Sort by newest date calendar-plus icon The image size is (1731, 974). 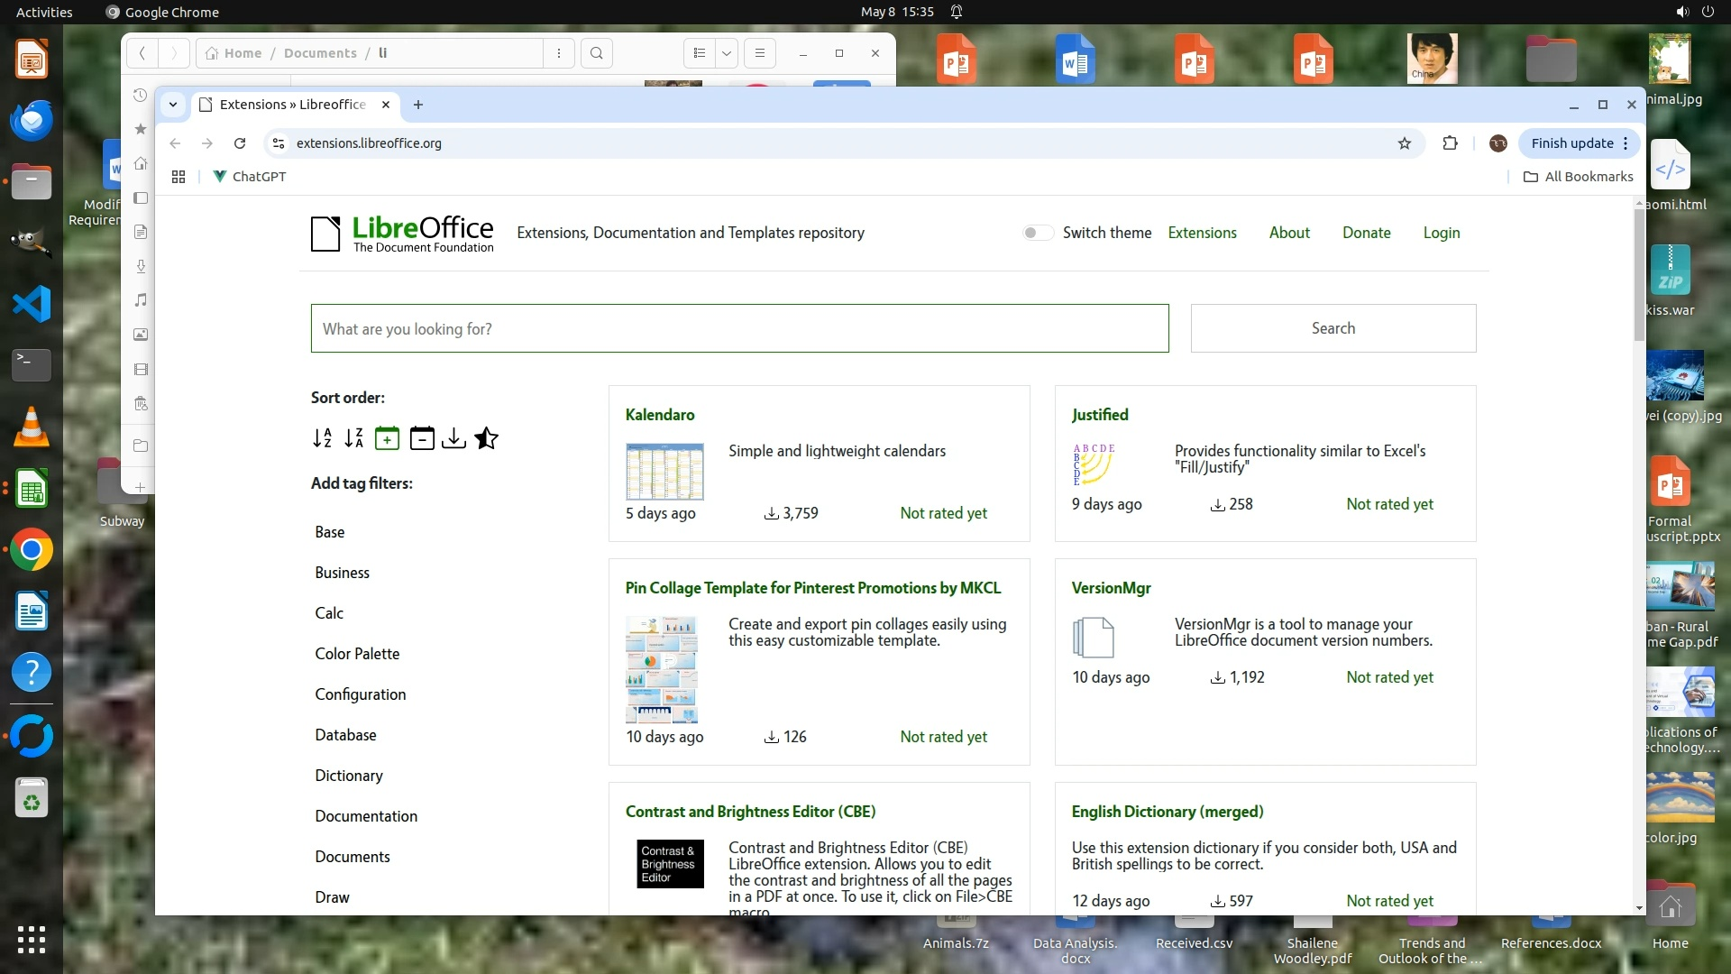pyautogui.click(x=387, y=438)
